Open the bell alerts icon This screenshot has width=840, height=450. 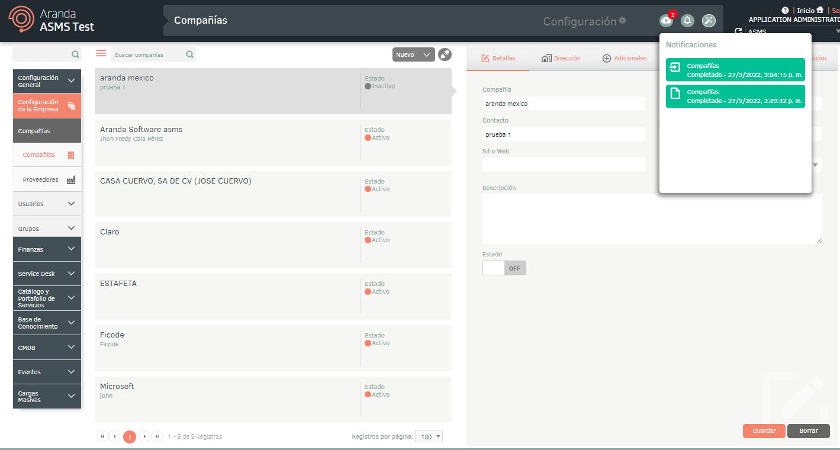[687, 21]
